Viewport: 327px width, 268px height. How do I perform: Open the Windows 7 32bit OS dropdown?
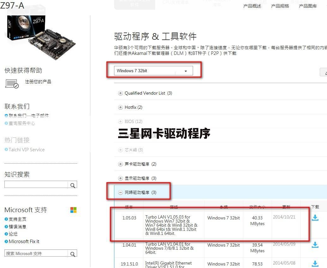coord(153,71)
